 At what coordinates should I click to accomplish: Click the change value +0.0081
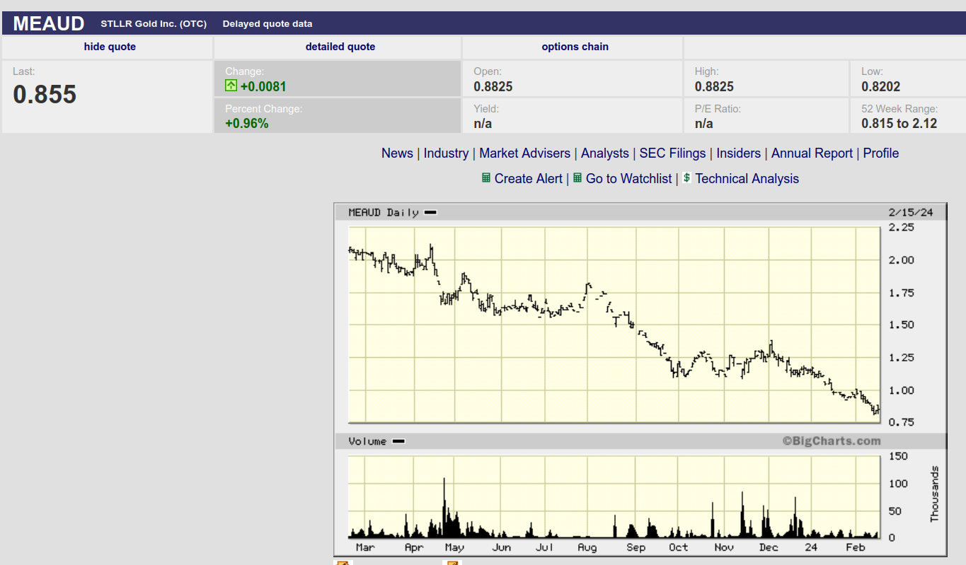coord(263,87)
